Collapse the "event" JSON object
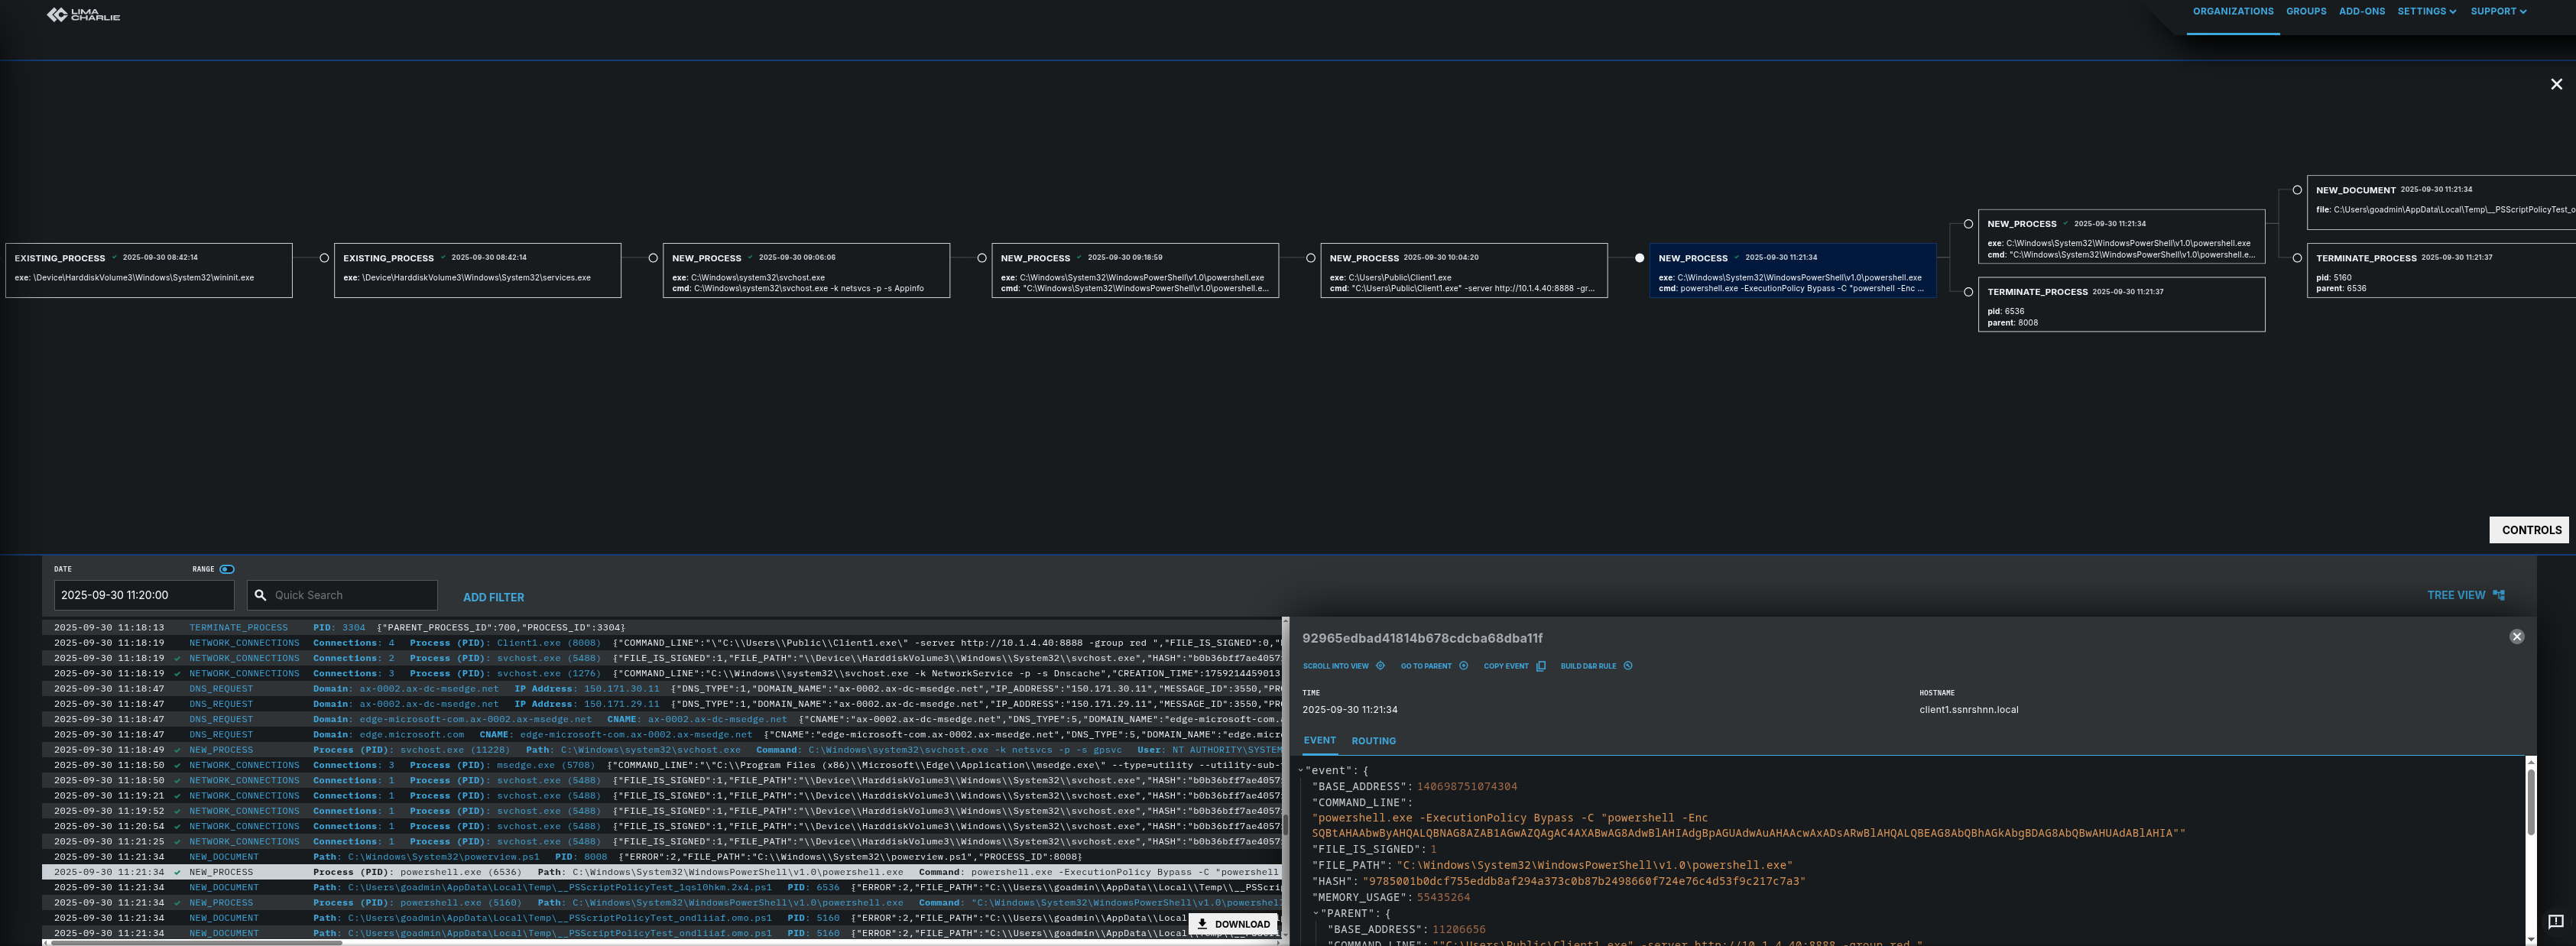The height and width of the screenshot is (946, 2576). coord(1300,771)
